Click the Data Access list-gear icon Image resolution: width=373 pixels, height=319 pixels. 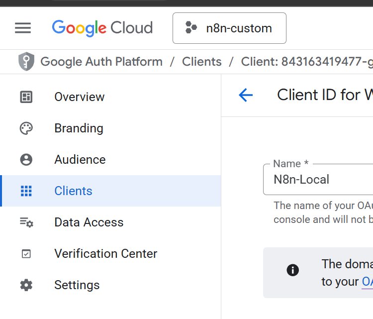coord(26,222)
